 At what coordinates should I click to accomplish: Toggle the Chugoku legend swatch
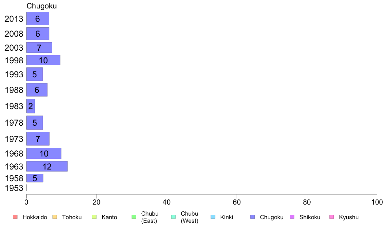tap(252, 217)
